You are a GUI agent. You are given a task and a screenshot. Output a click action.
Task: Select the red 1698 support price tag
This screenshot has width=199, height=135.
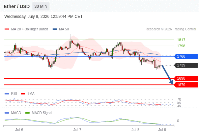point(186,79)
